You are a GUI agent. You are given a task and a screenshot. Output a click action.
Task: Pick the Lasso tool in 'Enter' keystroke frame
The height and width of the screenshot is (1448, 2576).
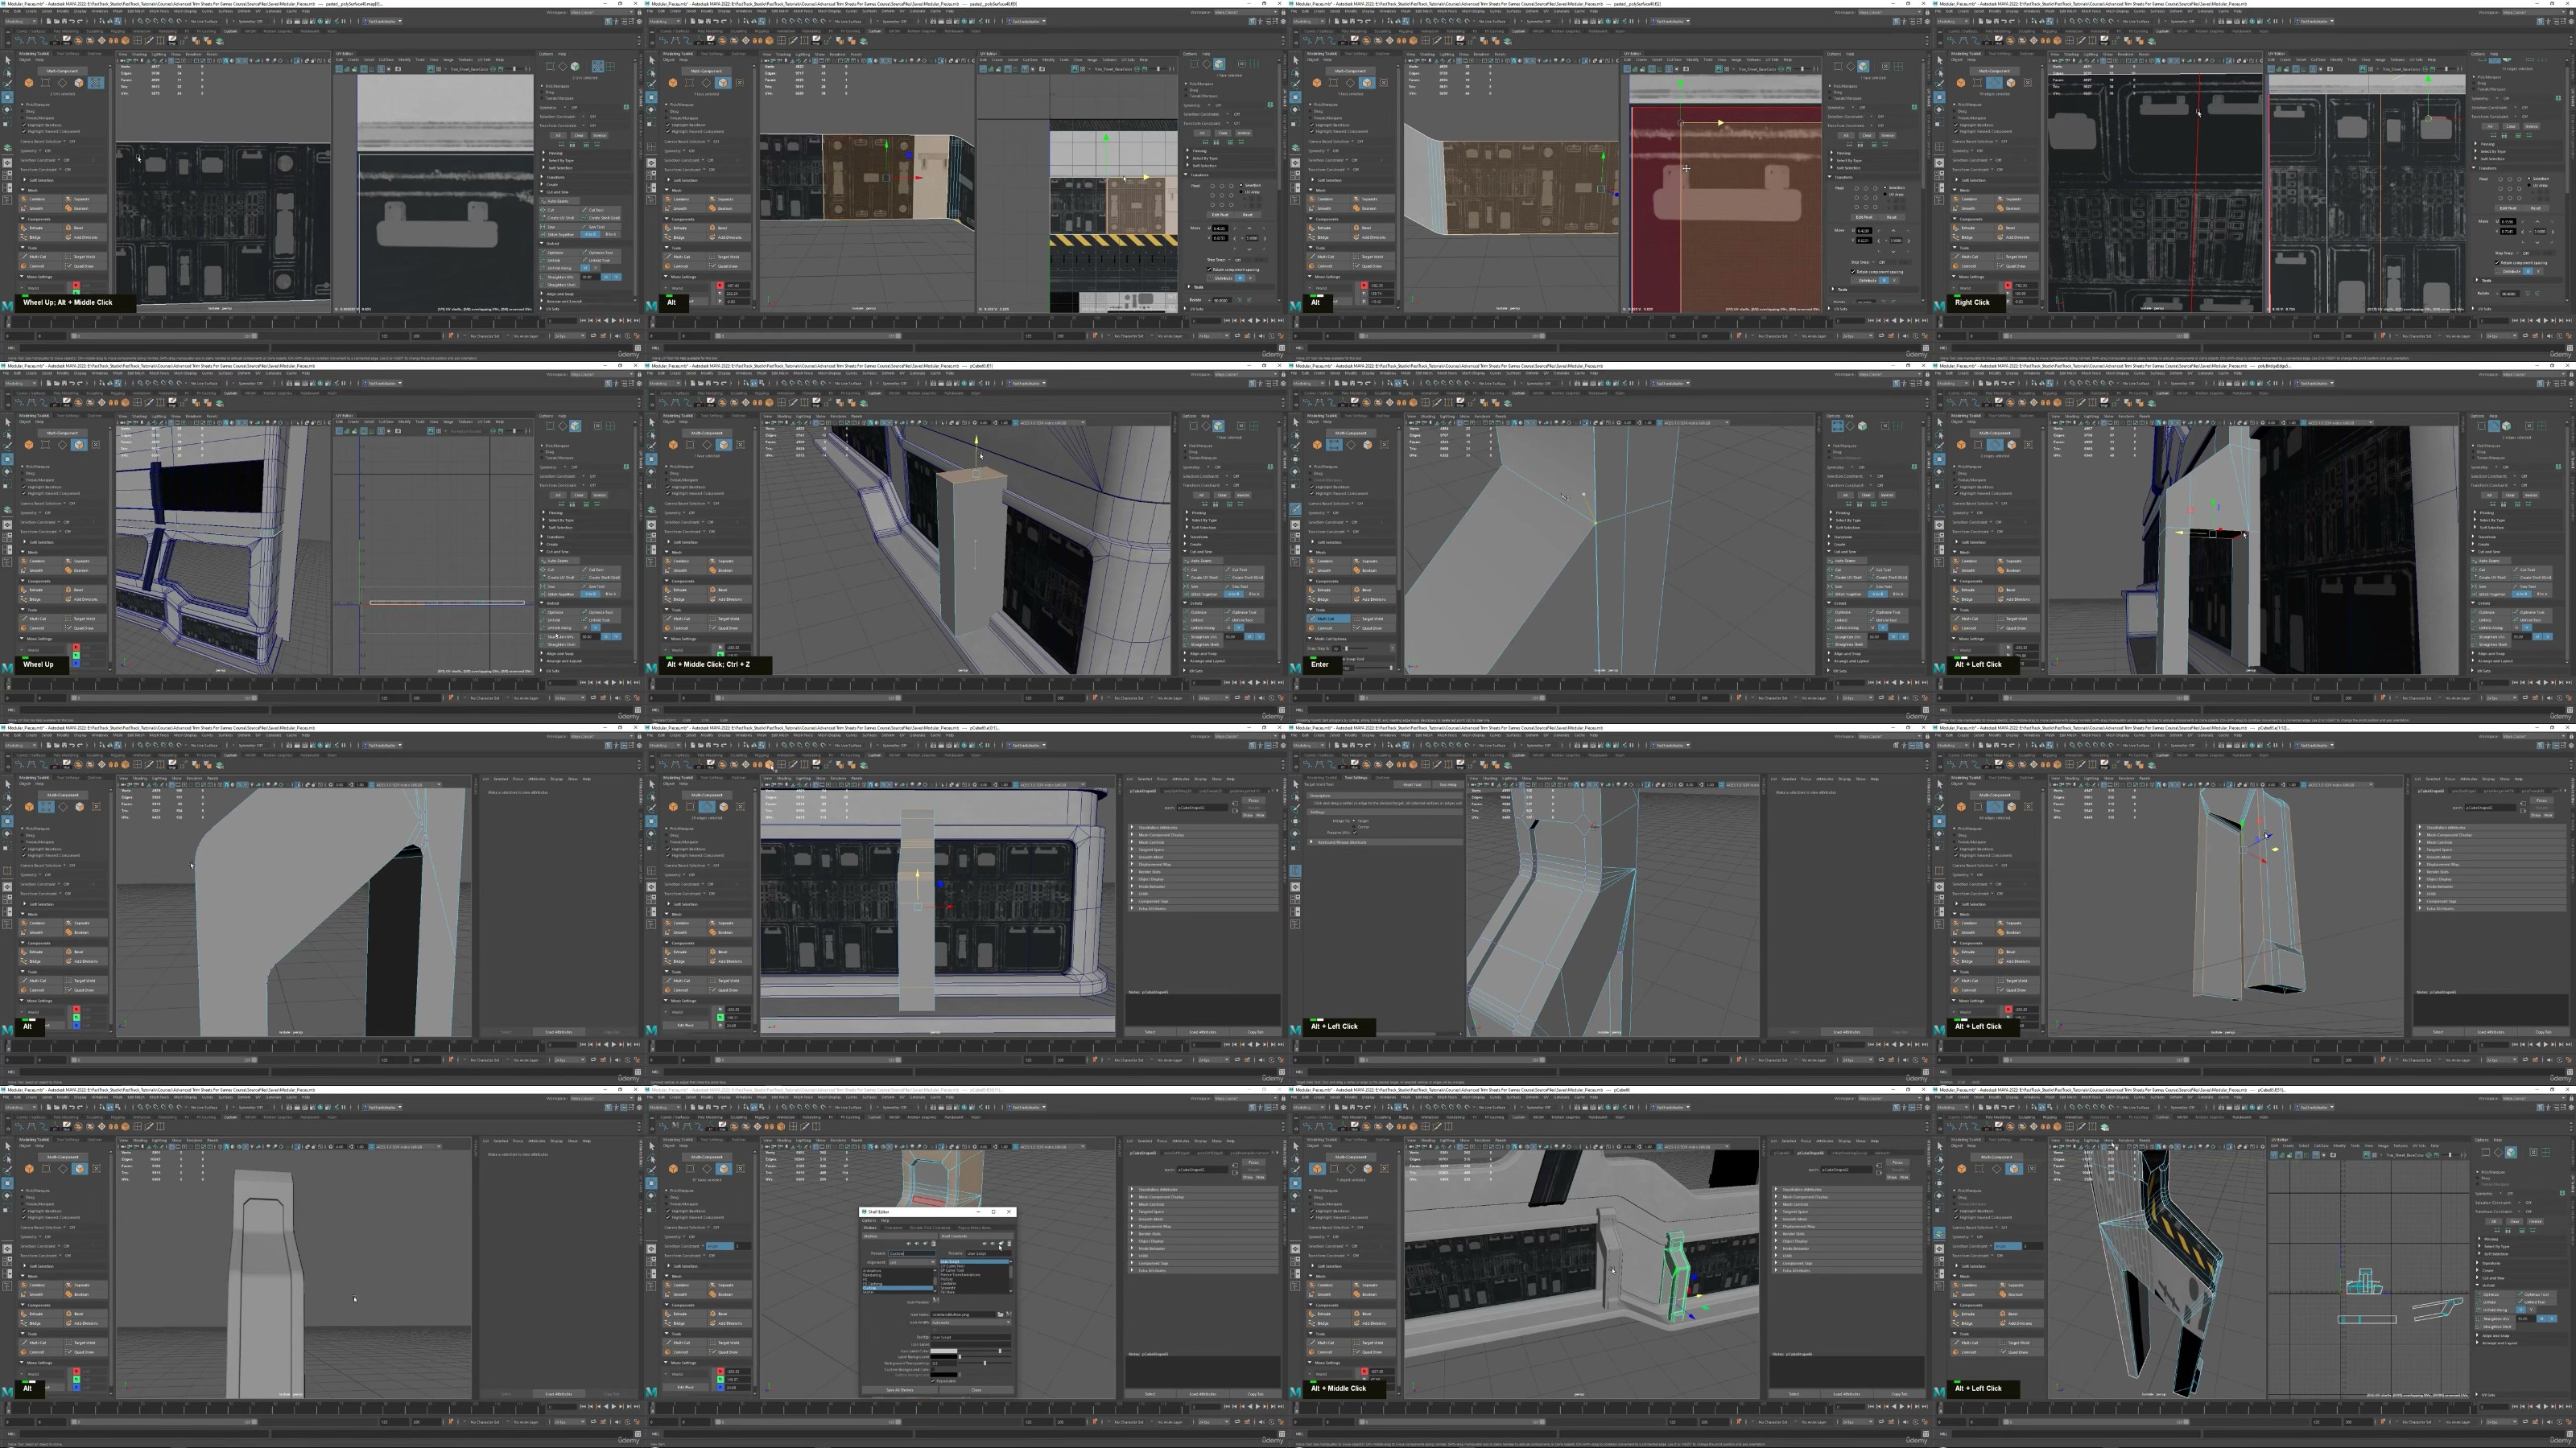coord(1296,436)
